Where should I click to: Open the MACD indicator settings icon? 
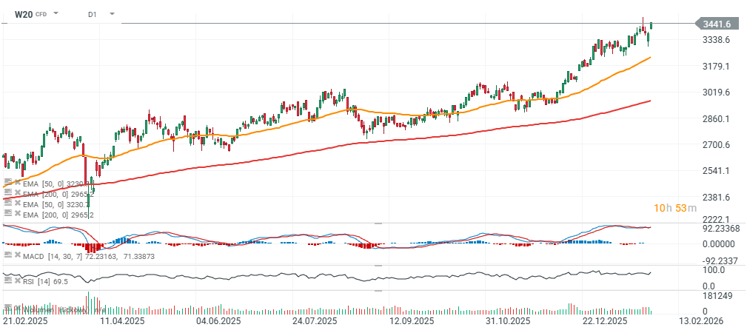pyautogui.click(x=7, y=255)
